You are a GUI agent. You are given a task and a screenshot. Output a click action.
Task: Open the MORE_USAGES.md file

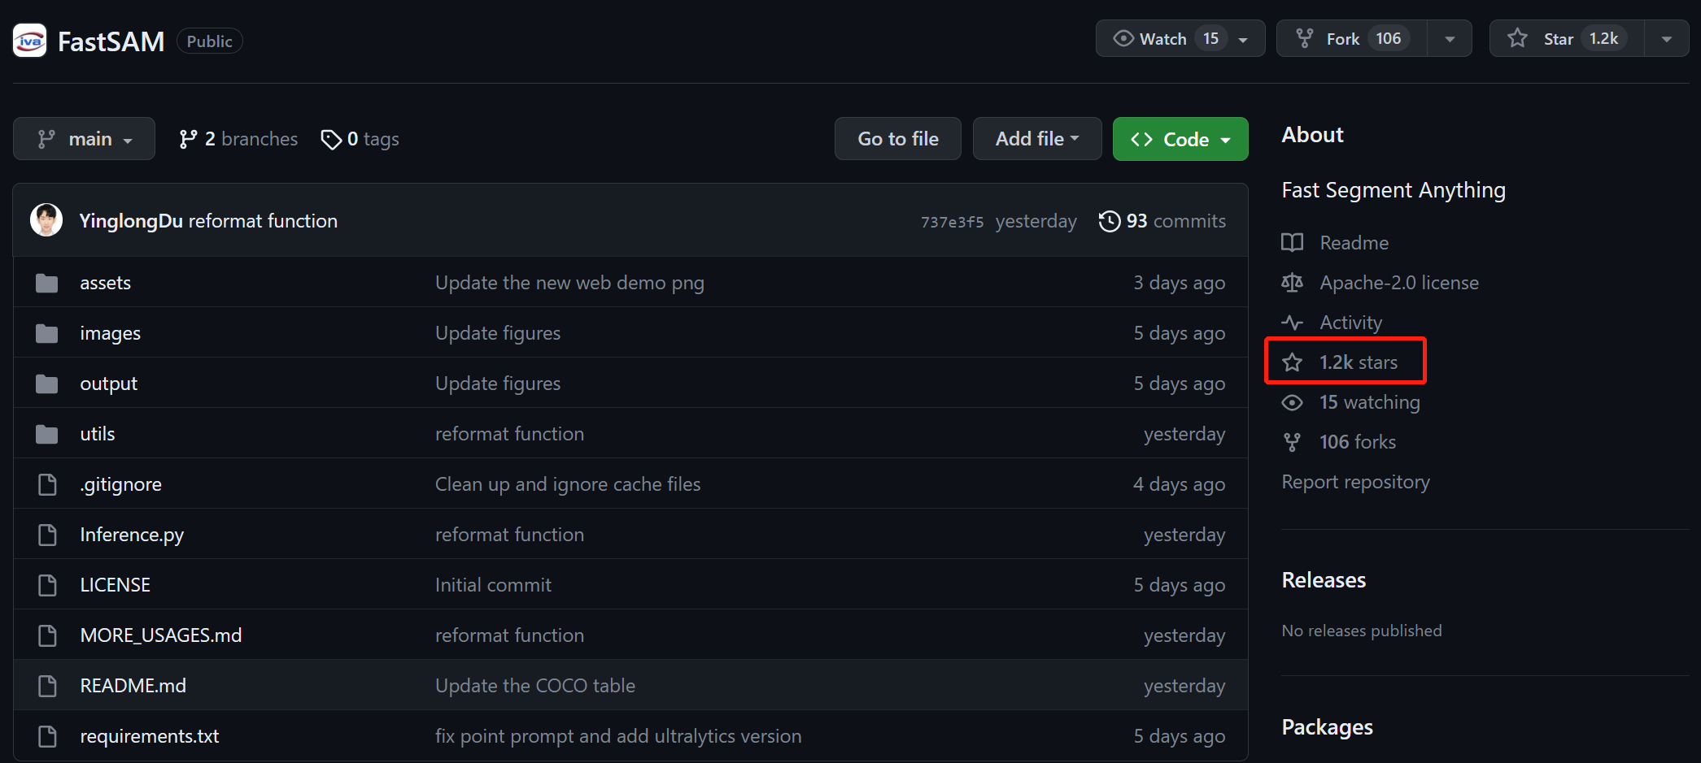pyautogui.click(x=161, y=635)
